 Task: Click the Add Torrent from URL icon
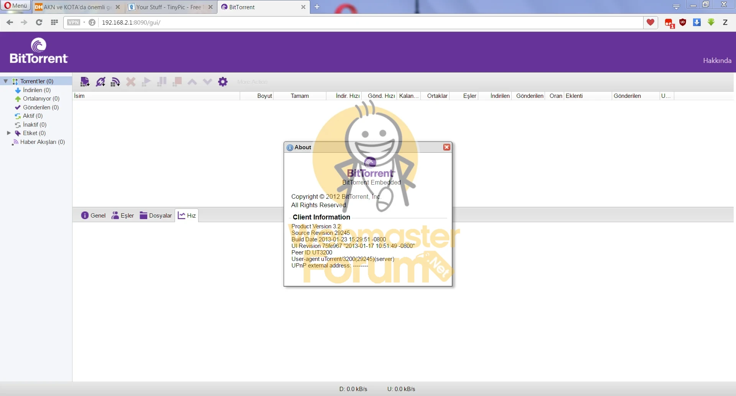[100, 82]
